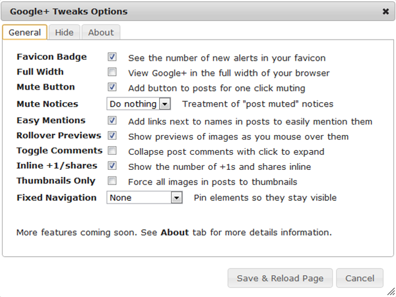This screenshot has width=396, height=297.
Task: Turn off Inline +1/shares checkbox
Action: click(112, 166)
